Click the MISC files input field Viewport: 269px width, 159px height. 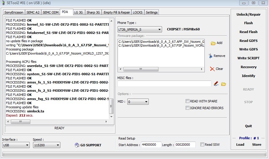click(164, 83)
